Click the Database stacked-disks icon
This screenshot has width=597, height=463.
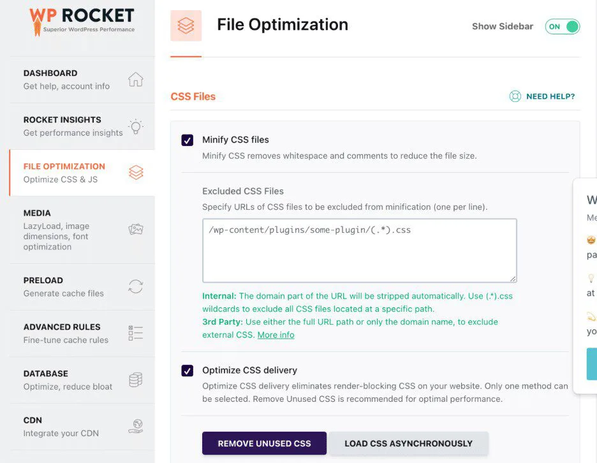click(x=135, y=379)
